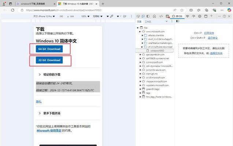Open Microsoft terms of use link
The width and height of the screenshot is (233, 146).
coord(49,131)
